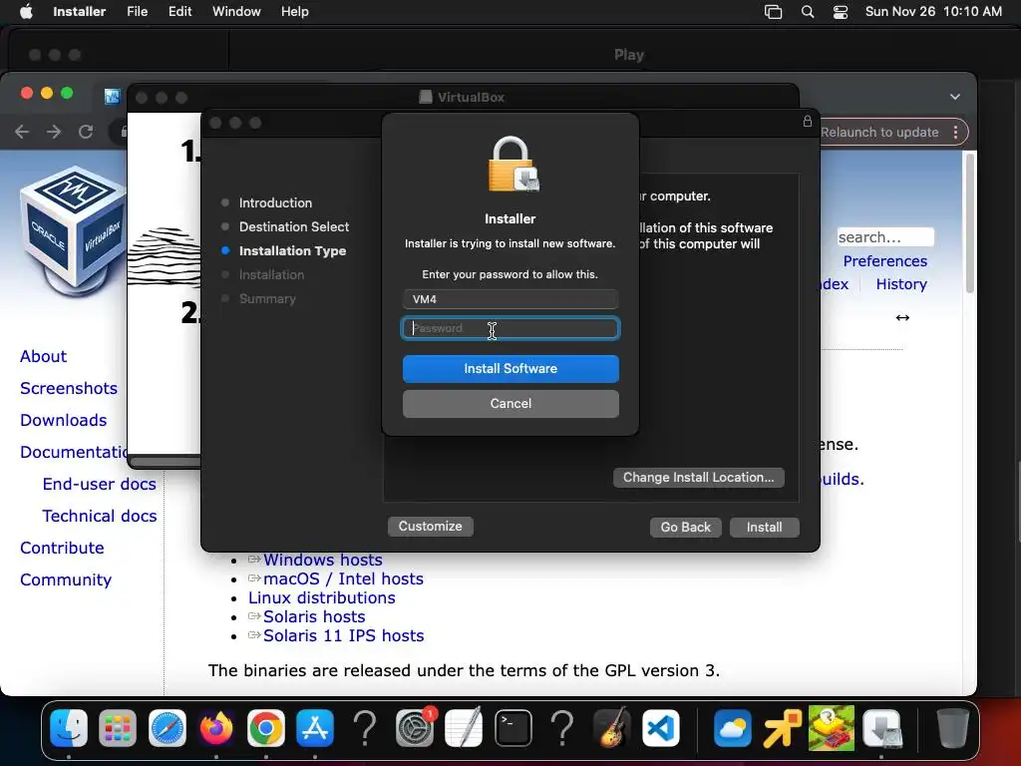This screenshot has height=766, width=1021.
Task: Click the browser page vertical scrollbar
Action: pyautogui.click(x=969, y=223)
